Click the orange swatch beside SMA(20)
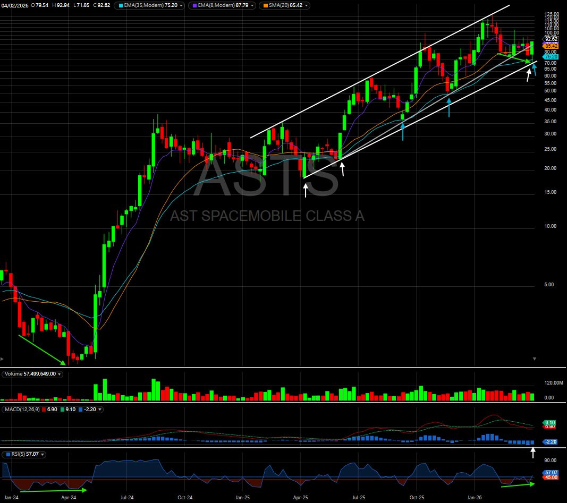567x503 pixels. tap(266, 5)
